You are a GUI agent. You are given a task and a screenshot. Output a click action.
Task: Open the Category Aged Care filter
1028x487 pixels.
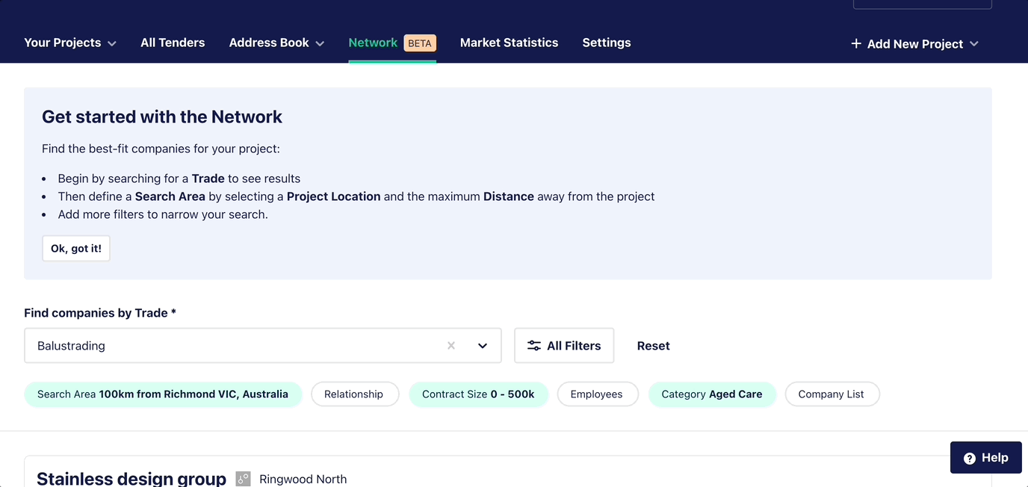[x=712, y=394]
